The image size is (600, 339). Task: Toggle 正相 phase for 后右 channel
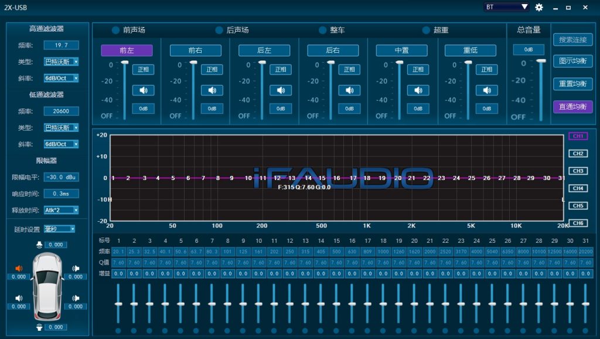349,69
